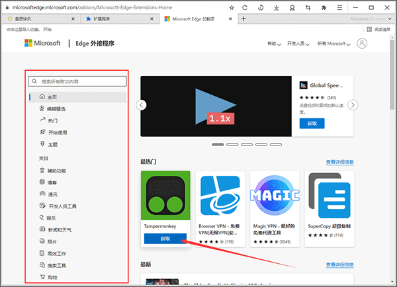This screenshot has width=397, height=287.
Task: Click the Tampermonkey 获取 button
Action: tap(165, 239)
